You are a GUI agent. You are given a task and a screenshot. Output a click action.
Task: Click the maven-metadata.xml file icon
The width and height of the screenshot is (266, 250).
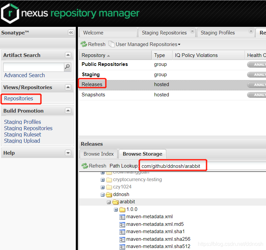coord(122,217)
